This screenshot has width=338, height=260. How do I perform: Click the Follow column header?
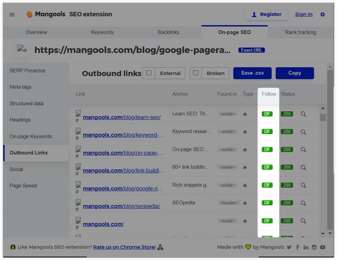point(269,94)
